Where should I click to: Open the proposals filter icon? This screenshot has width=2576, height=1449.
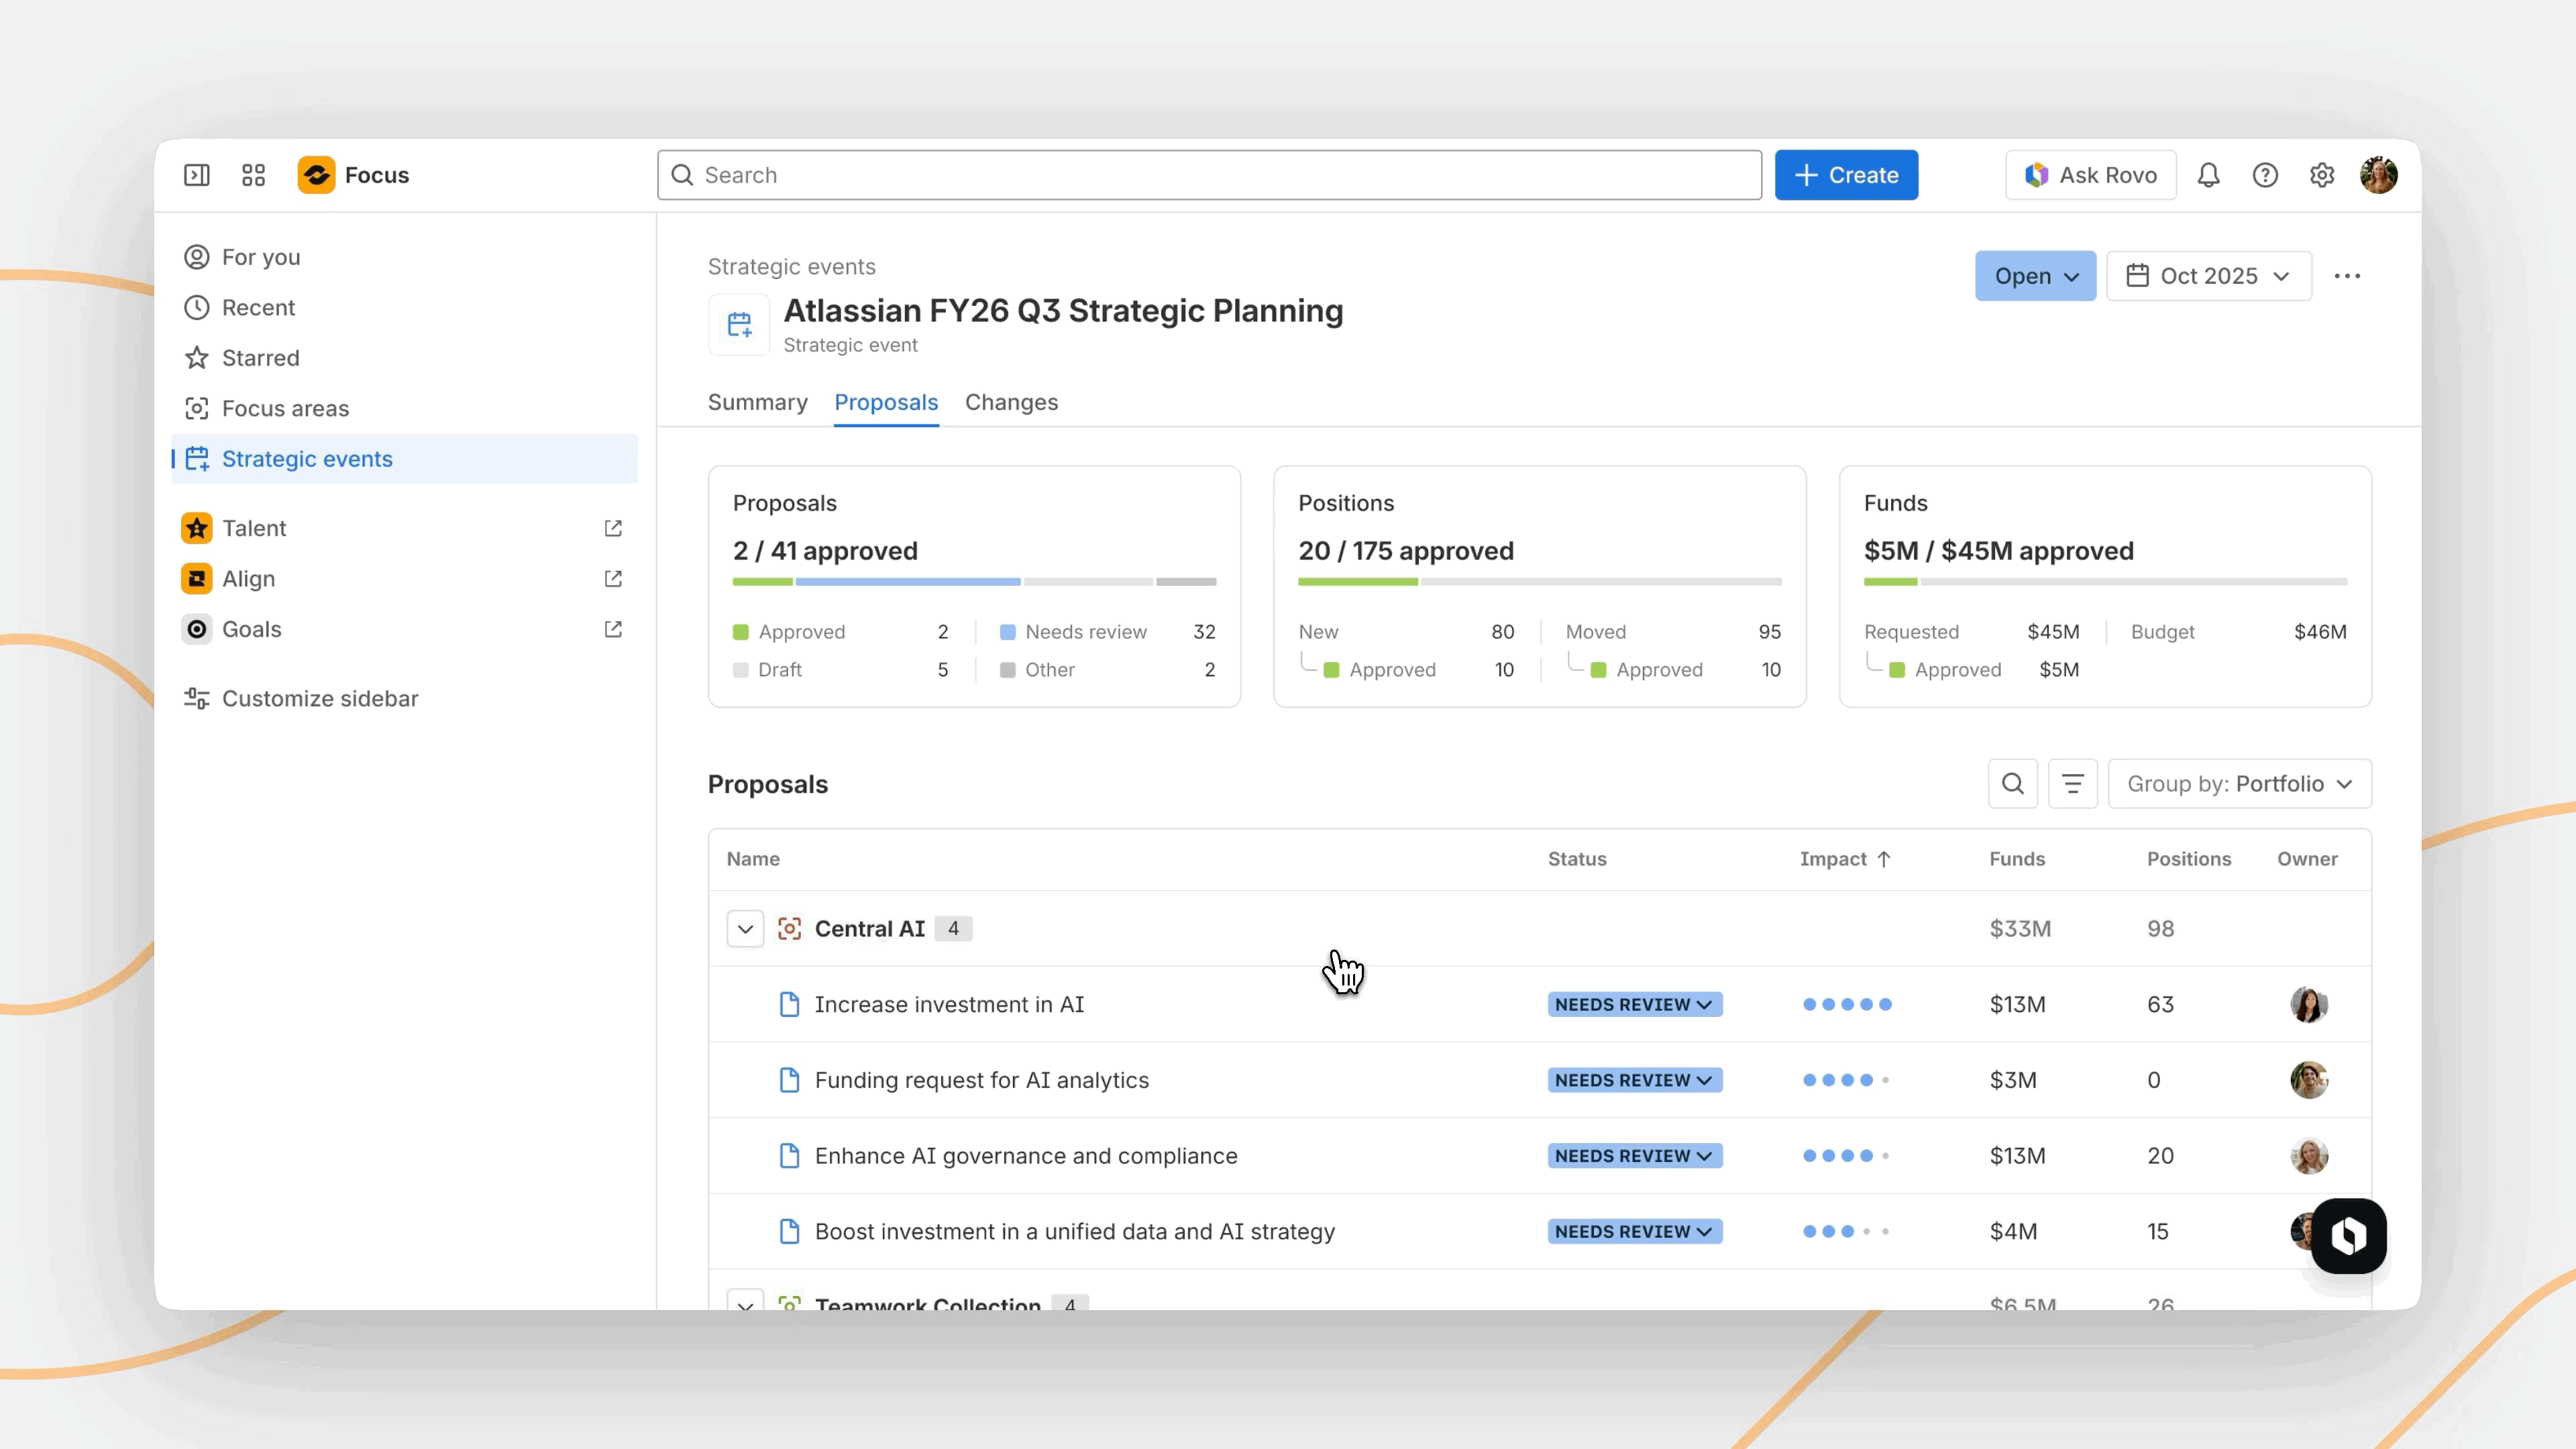pos(2072,784)
